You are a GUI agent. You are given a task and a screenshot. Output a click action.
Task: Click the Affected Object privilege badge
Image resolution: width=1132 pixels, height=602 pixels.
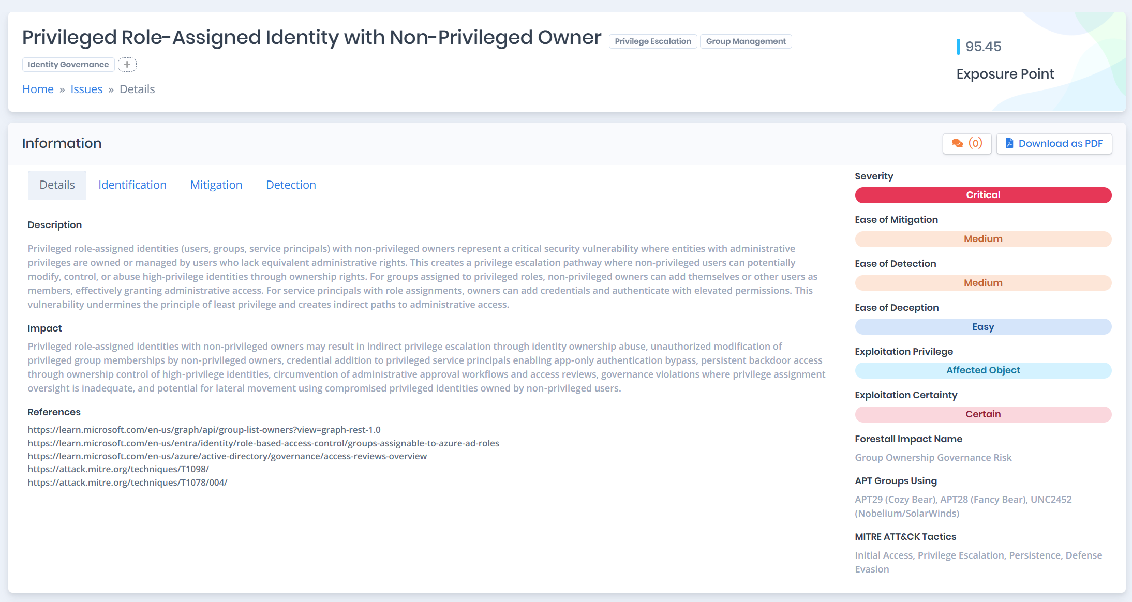(x=983, y=370)
